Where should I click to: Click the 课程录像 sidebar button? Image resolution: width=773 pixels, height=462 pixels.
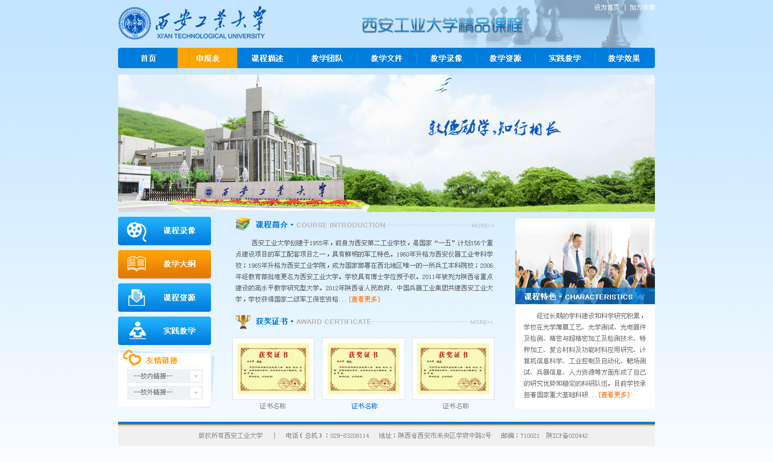(x=164, y=231)
